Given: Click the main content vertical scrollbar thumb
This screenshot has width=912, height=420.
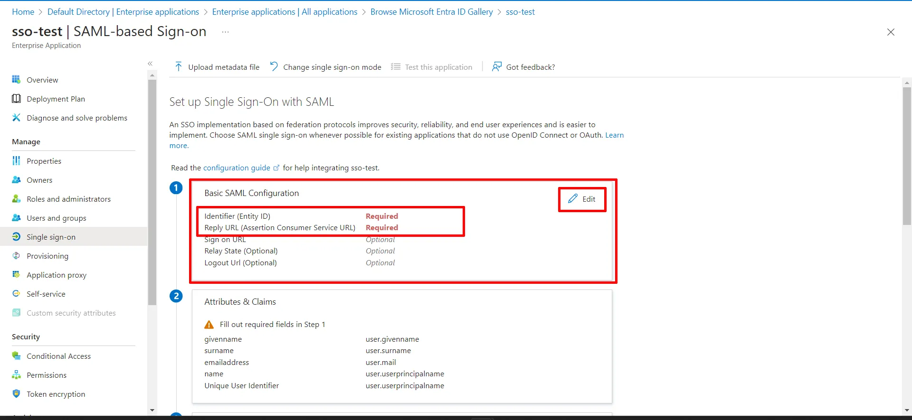Looking at the screenshot, I should 907,156.
